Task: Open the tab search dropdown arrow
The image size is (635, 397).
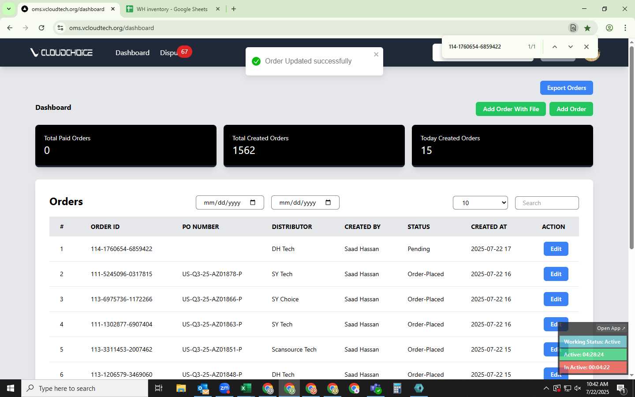Action: tap(8, 9)
